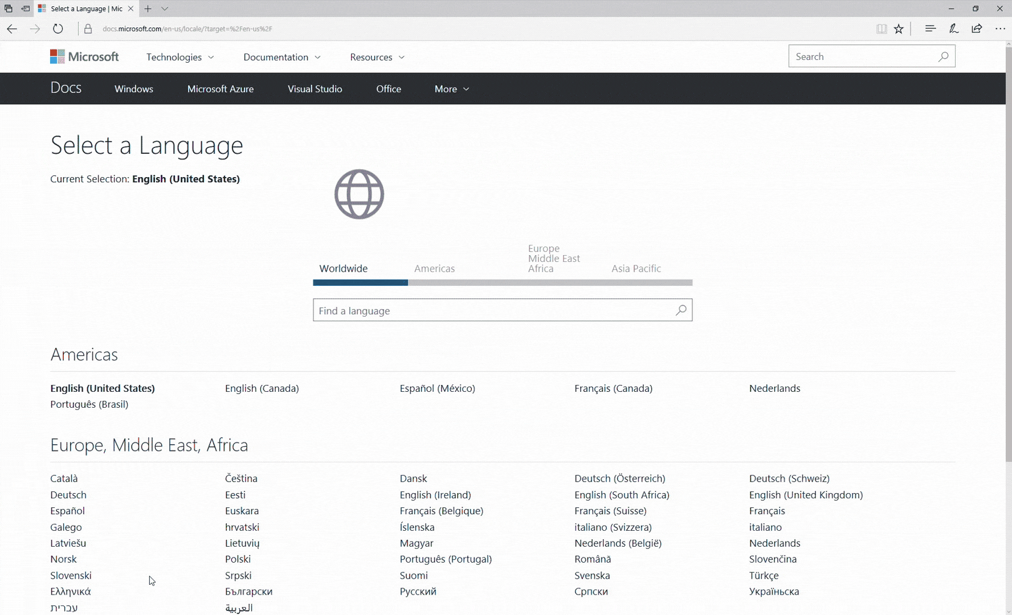1012x615 pixels.
Task: Choose Українська language
Action: pyautogui.click(x=774, y=592)
